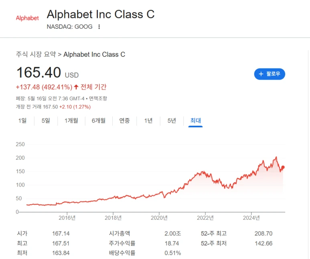This screenshot has height=259, width=310.
Task: Switch chart to 6개월 range
Action: 98,120
